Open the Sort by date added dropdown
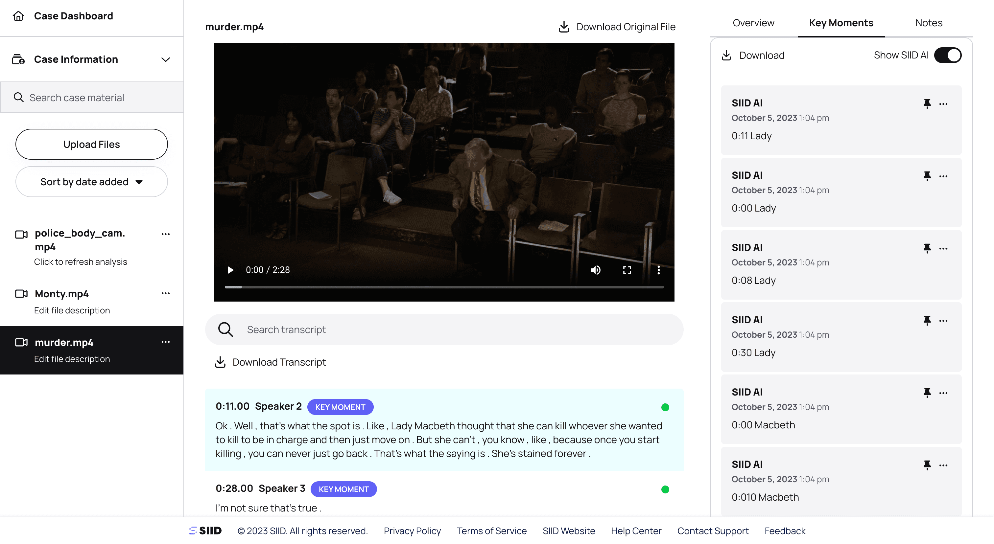 [x=91, y=182]
